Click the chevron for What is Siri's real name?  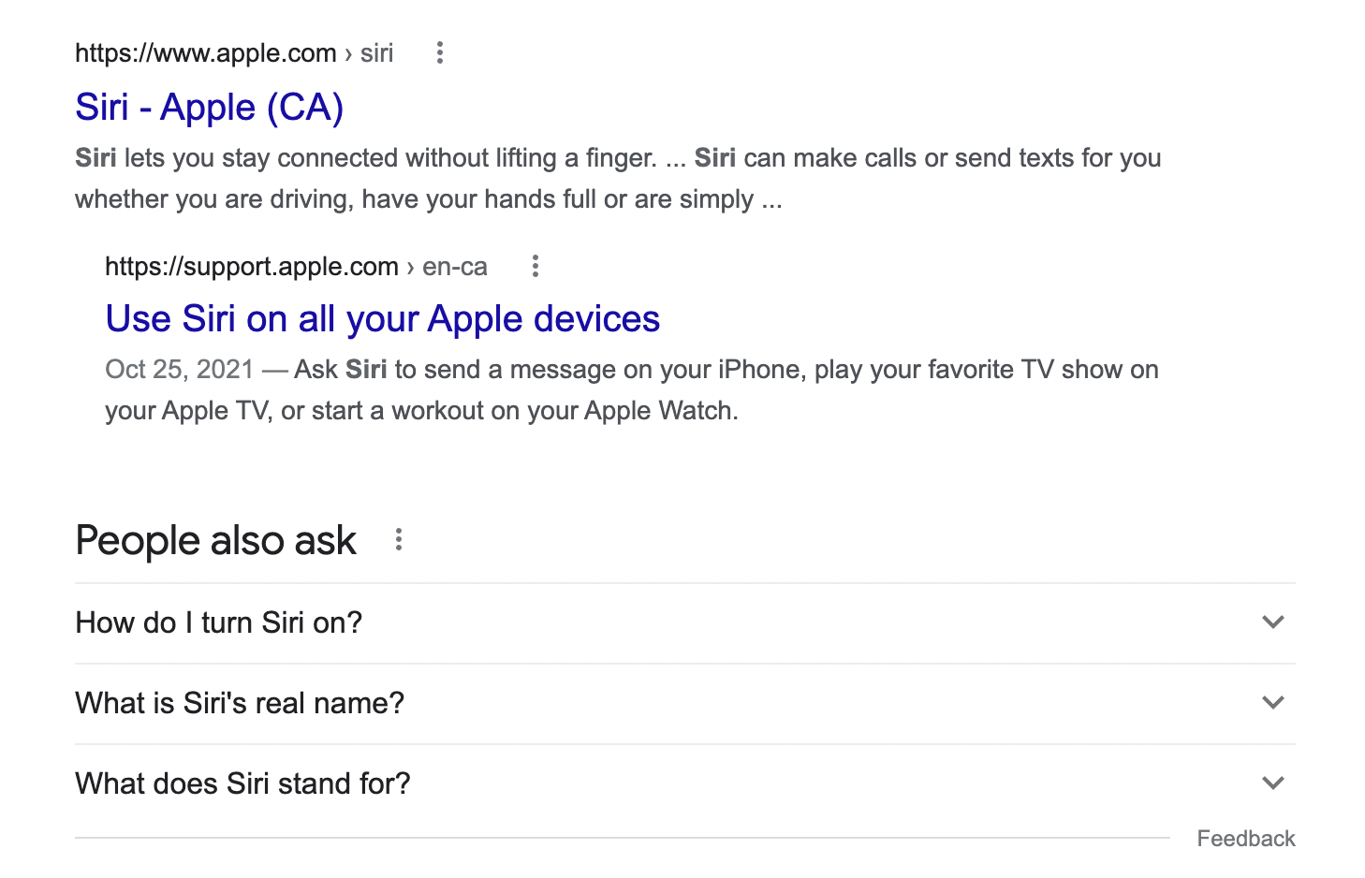click(x=1272, y=703)
